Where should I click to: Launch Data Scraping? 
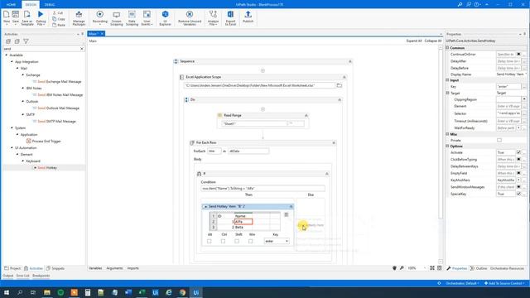tap(132, 18)
